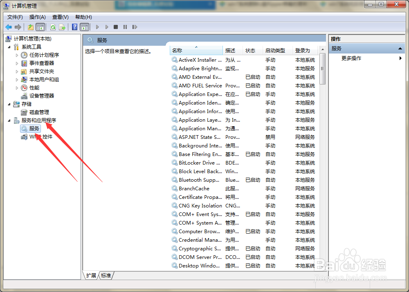Toggle the show/hide action pane icon
Screen dimensions: 409x292
click(x=85, y=27)
